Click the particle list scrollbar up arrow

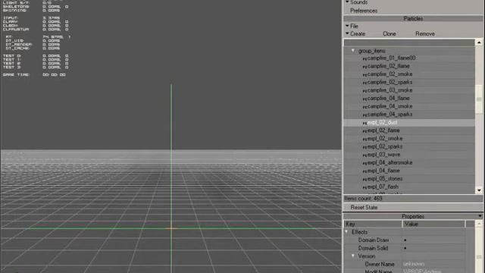(x=479, y=42)
